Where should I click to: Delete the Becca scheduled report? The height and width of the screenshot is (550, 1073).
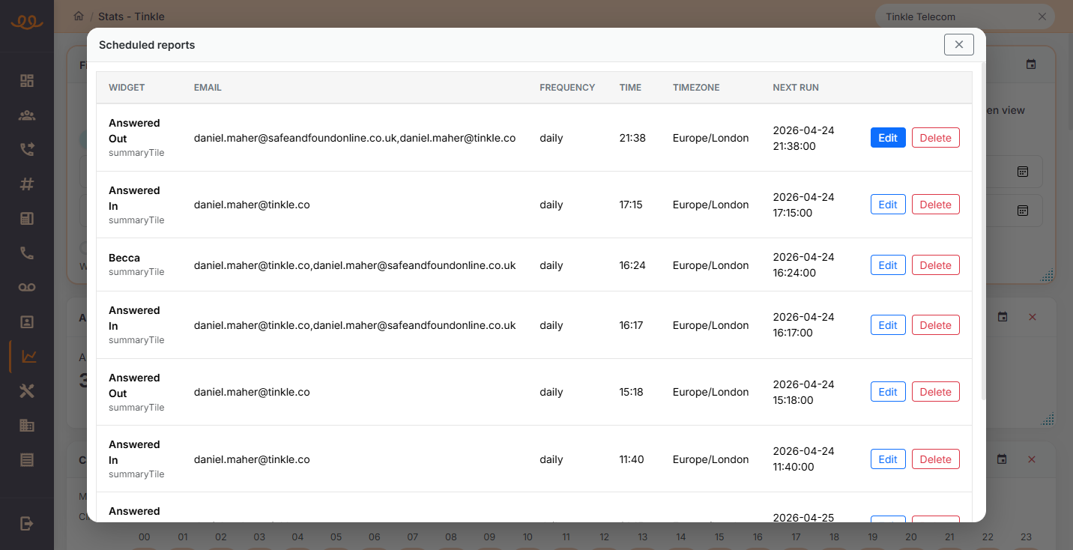935,265
